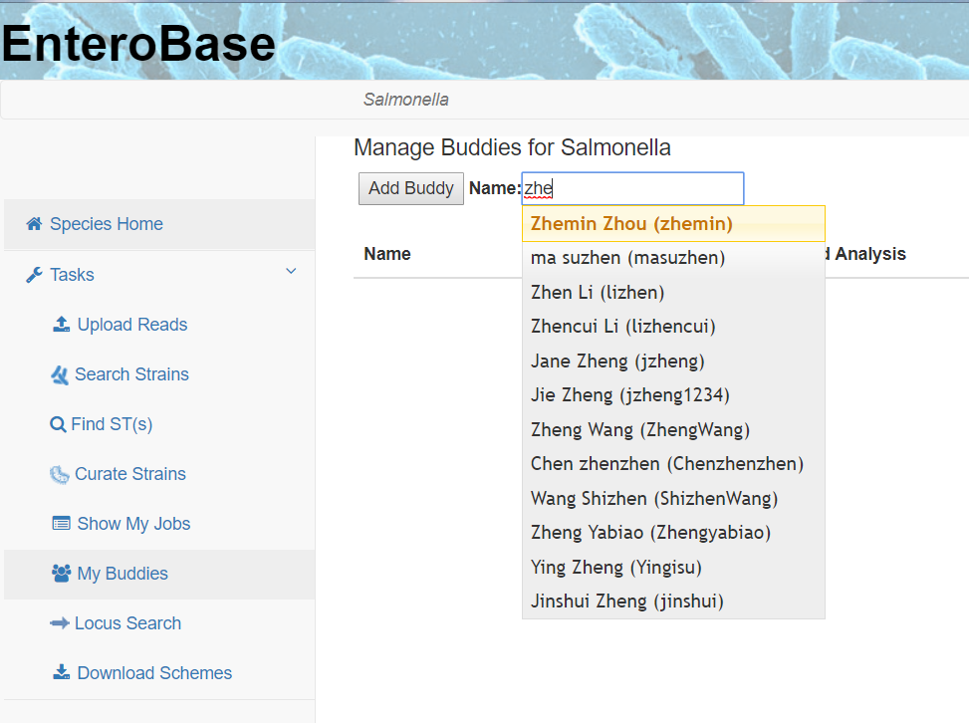
Task: Choose Zheng Yabiao (Zhengyabiao) from list
Action: point(673,533)
